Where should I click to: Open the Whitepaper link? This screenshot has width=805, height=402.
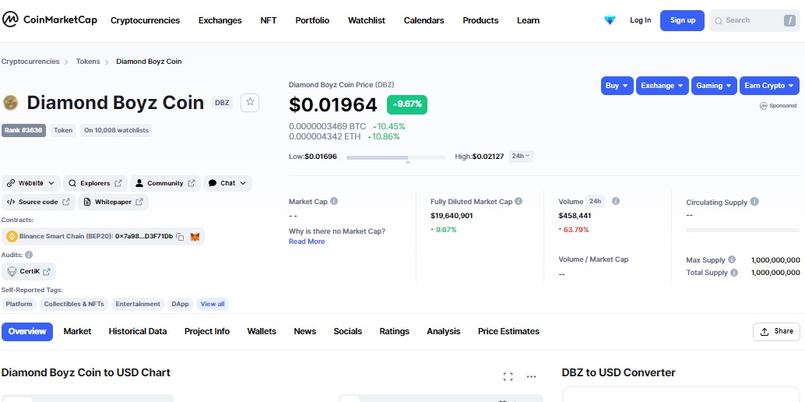click(113, 202)
